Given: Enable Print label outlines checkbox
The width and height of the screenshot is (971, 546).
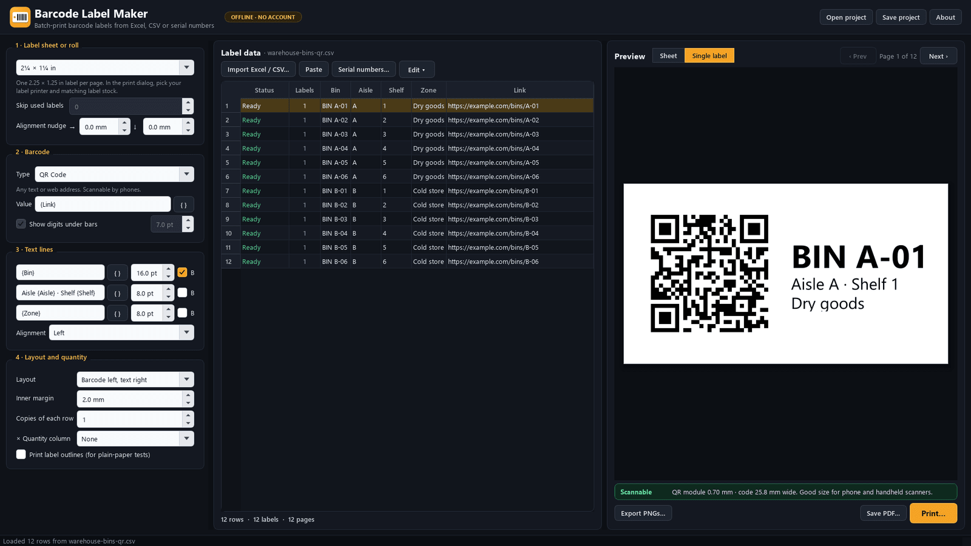Looking at the screenshot, I should [x=21, y=454].
